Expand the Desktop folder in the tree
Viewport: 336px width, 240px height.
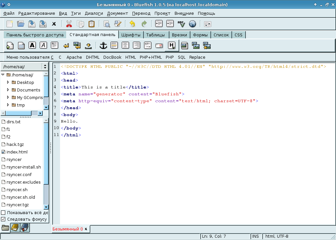[8, 82]
